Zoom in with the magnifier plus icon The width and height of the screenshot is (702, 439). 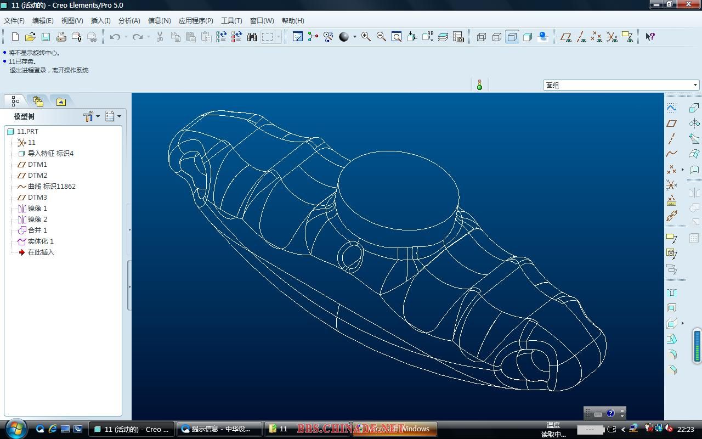click(366, 37)
